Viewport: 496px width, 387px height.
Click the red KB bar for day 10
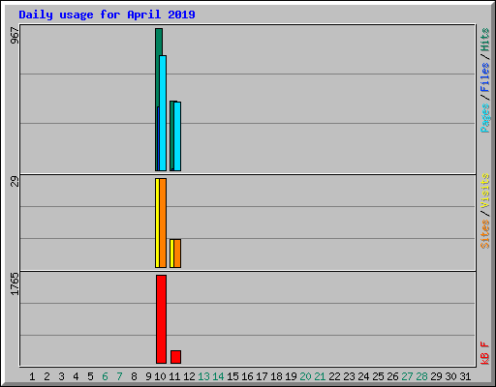click(x=161, y=319)
